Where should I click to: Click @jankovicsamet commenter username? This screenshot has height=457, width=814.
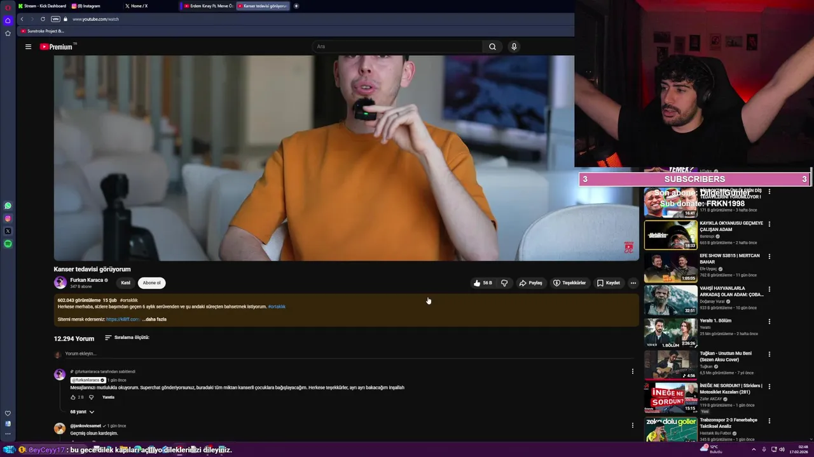click(x=86, y=426)
